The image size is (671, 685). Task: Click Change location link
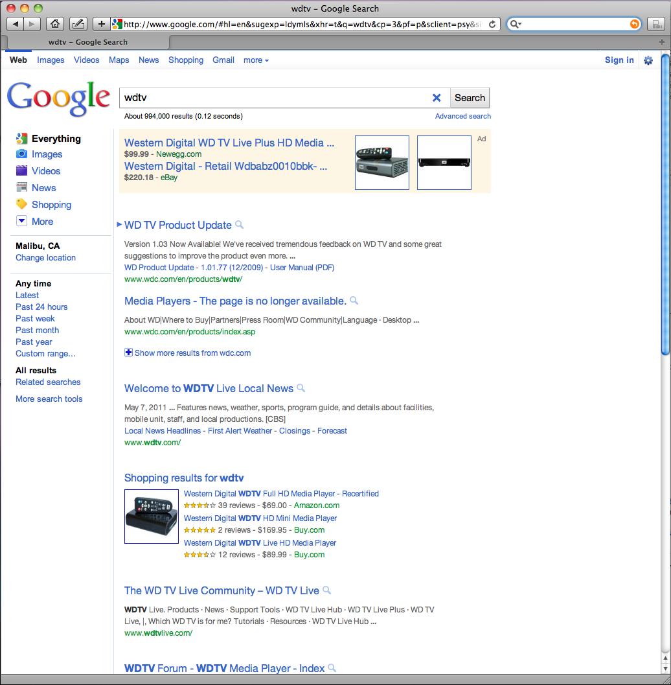pyautogui.click(x=46, y=258)
